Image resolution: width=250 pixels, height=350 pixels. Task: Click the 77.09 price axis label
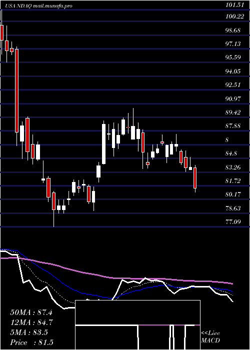233,221
